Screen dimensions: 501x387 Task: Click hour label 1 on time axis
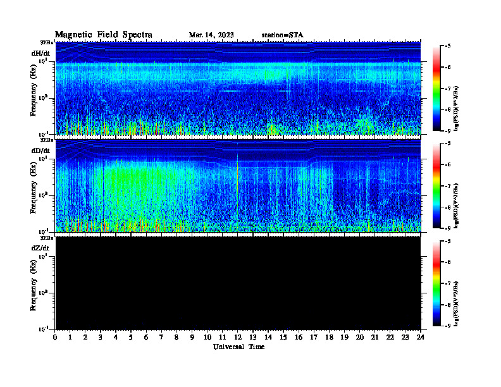[x=70, y=338]
